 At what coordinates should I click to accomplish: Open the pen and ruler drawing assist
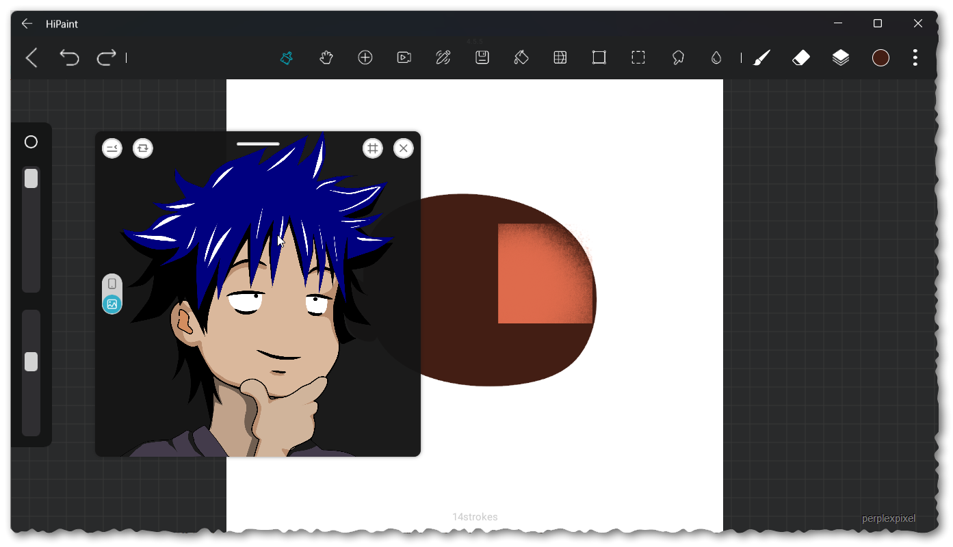pos(443,57)
